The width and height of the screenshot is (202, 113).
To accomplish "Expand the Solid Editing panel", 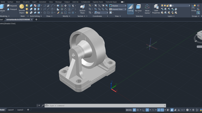I will click(36, 16).
